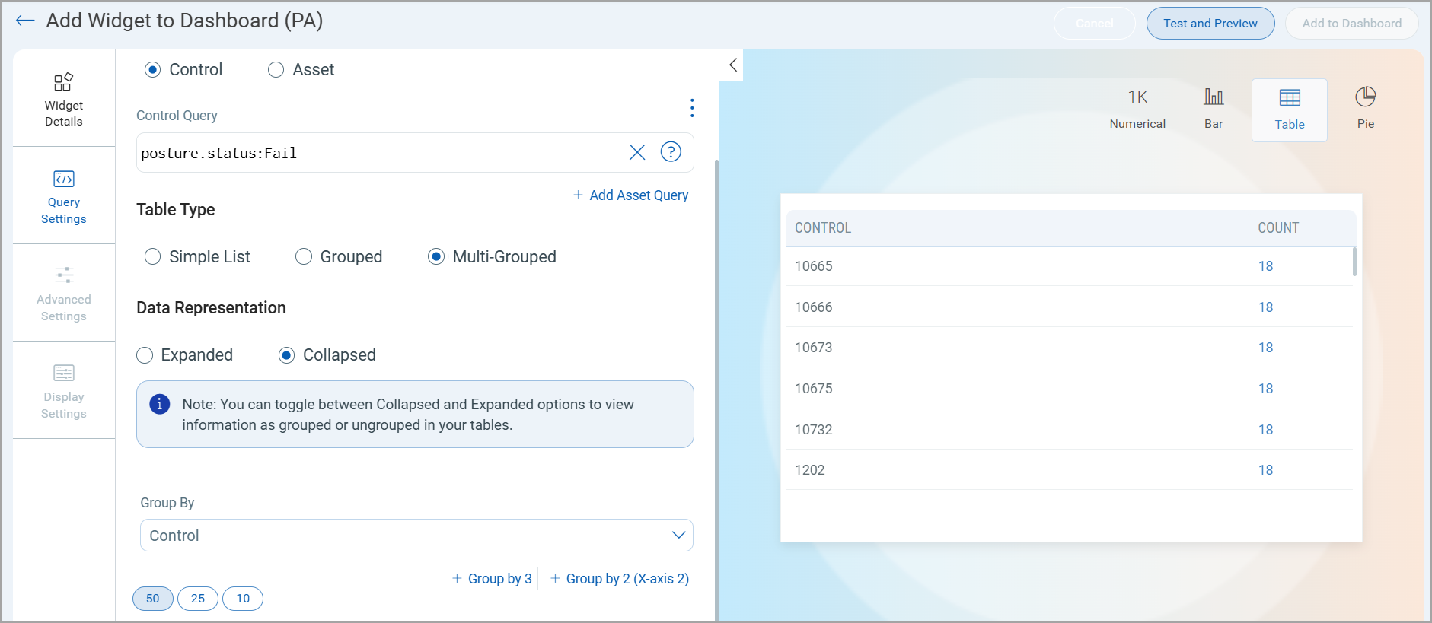Open count 18 for control 10673
Viewport: 1432px width, 623px height.
click(x=1265, y=348)
